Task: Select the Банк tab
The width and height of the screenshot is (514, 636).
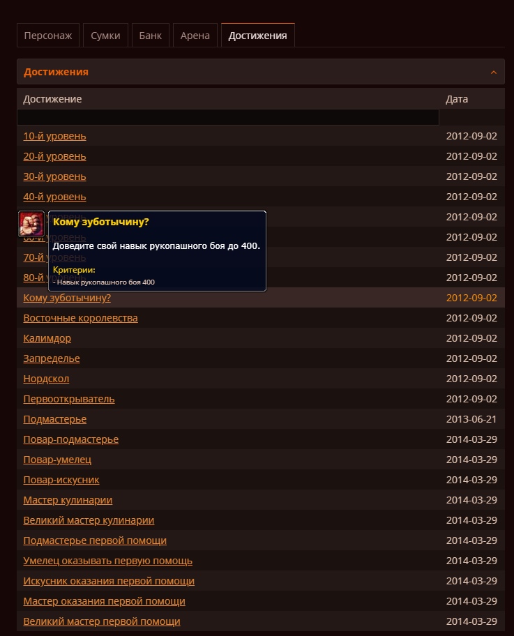Action: coord(151,36)
